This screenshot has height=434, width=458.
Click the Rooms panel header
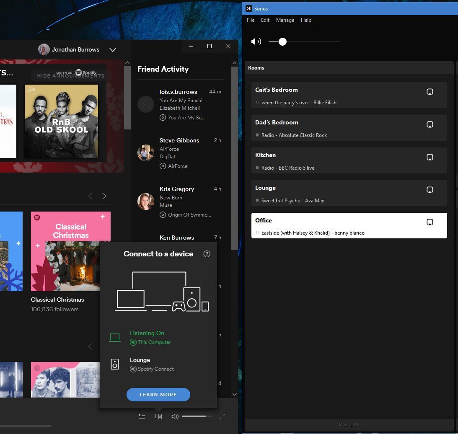(x=349, y=68)
